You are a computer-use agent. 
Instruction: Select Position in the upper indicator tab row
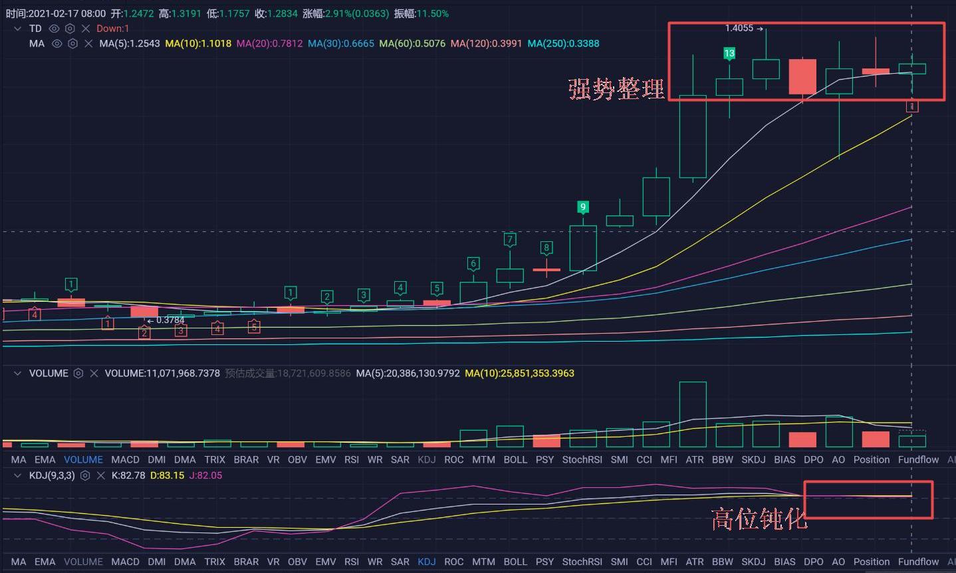click(872, 459)
